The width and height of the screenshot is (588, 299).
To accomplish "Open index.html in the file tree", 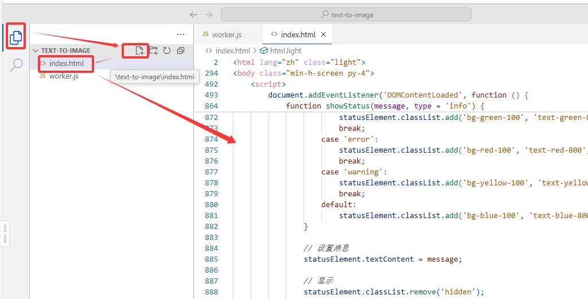I will (66, 63).
